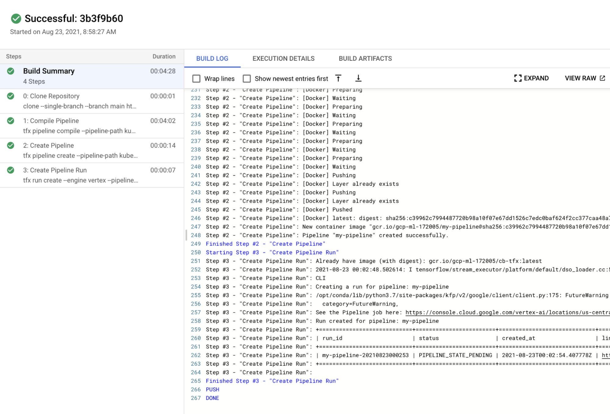Click log line 254 Creating a run for pipeline
The width and height of the screenshot is (610, 414).
(x=327, y=287)
